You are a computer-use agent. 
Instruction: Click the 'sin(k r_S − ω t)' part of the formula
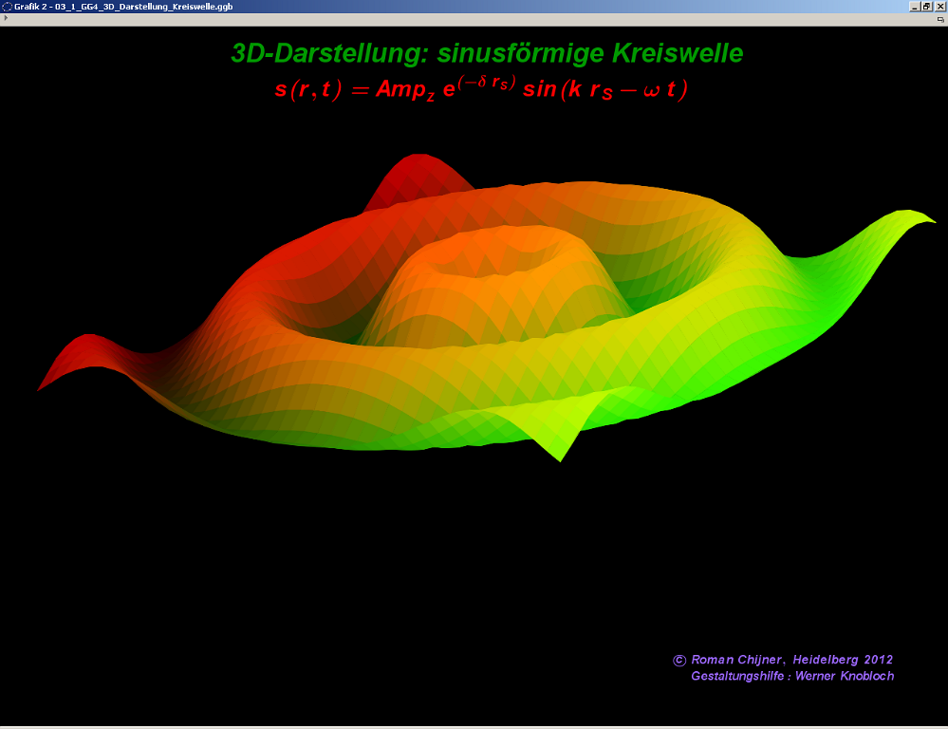604,90
